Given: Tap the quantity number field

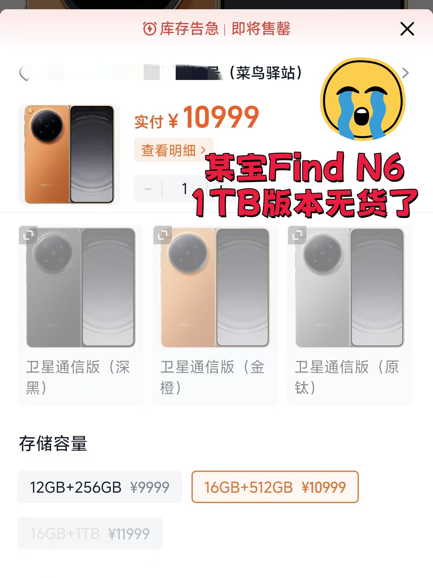Looking at the screenshot, I should tap(185, 189).
